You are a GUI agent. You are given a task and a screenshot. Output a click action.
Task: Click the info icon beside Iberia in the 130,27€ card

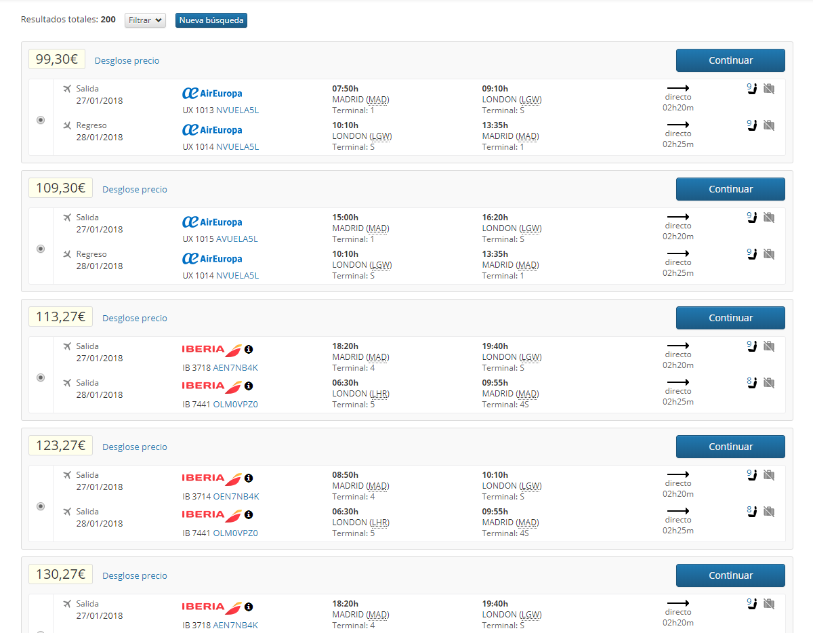[x=249, y=607]
